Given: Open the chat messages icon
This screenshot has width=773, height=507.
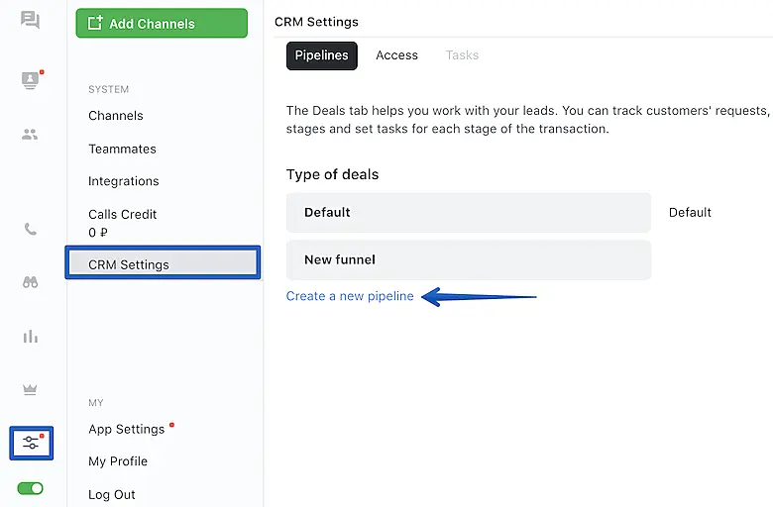Looking at the screenshot, I should tap(30, 21).
